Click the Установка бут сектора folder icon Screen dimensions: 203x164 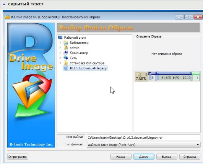66,63
